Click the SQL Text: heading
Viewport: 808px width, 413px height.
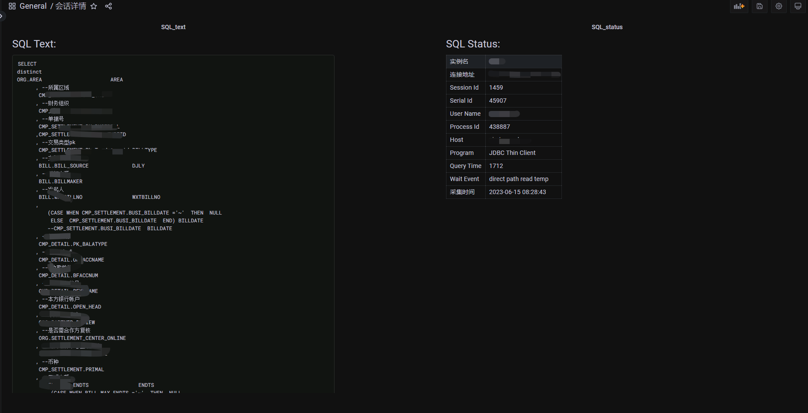click(x=34, y=44)
